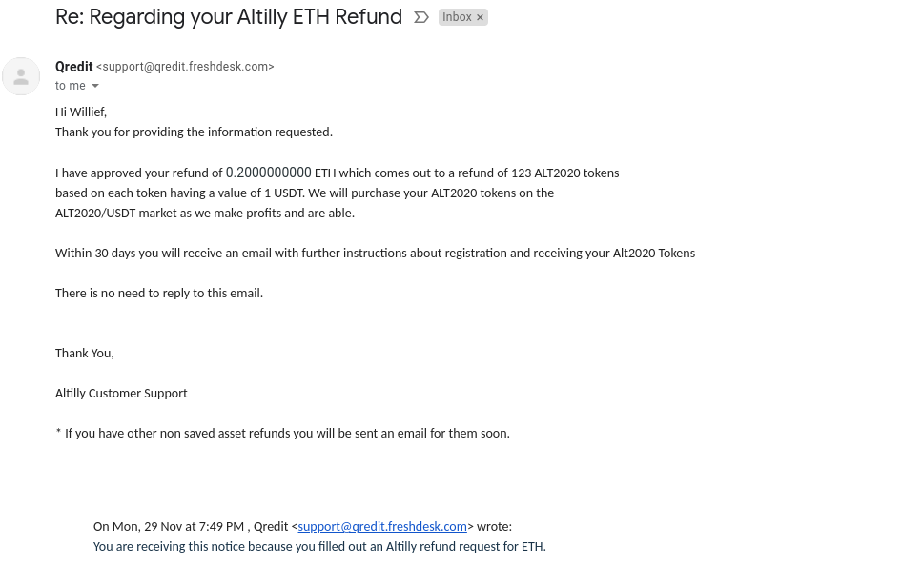The height and width of the screenshot is (570, 902).
Task: Click the email subject 'Regarding your Altilly ETH Refund'
Action: [229, 17]
